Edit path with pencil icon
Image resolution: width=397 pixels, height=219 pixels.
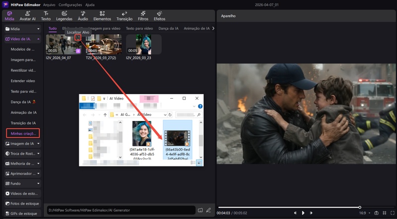(x=208, y=210)
